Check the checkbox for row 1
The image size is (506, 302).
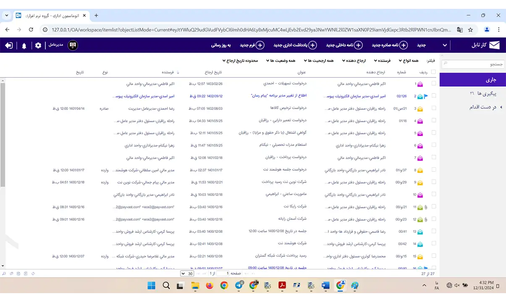point(433,84)
